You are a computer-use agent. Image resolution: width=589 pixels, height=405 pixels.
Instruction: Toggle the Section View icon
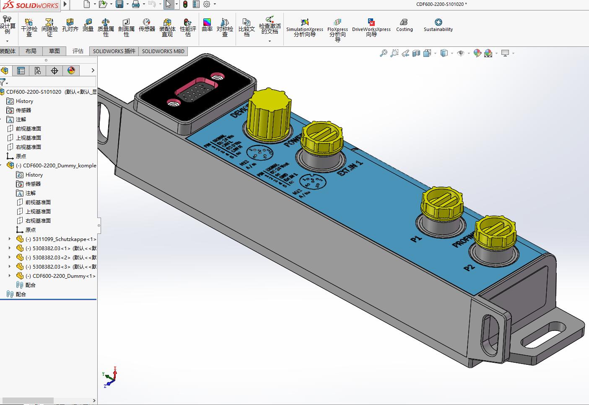[416, 53]
